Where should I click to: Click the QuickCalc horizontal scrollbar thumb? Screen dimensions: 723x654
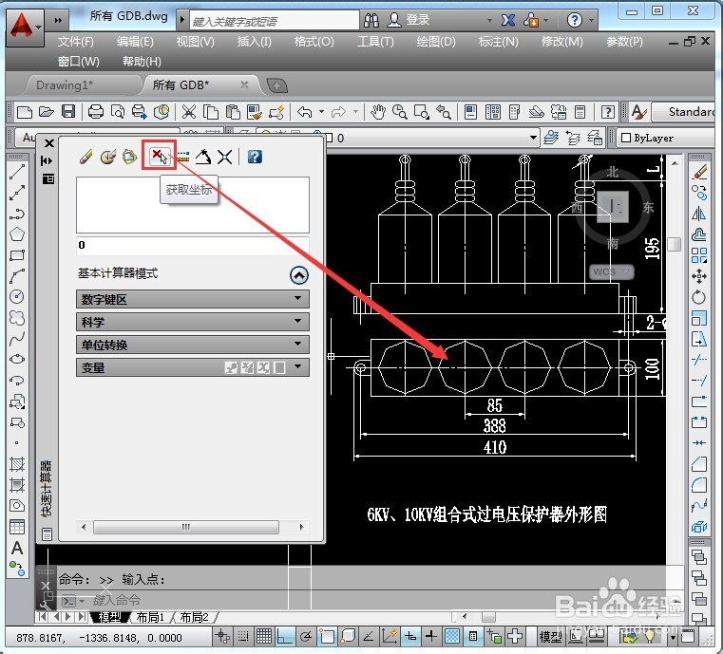[186, 527]
